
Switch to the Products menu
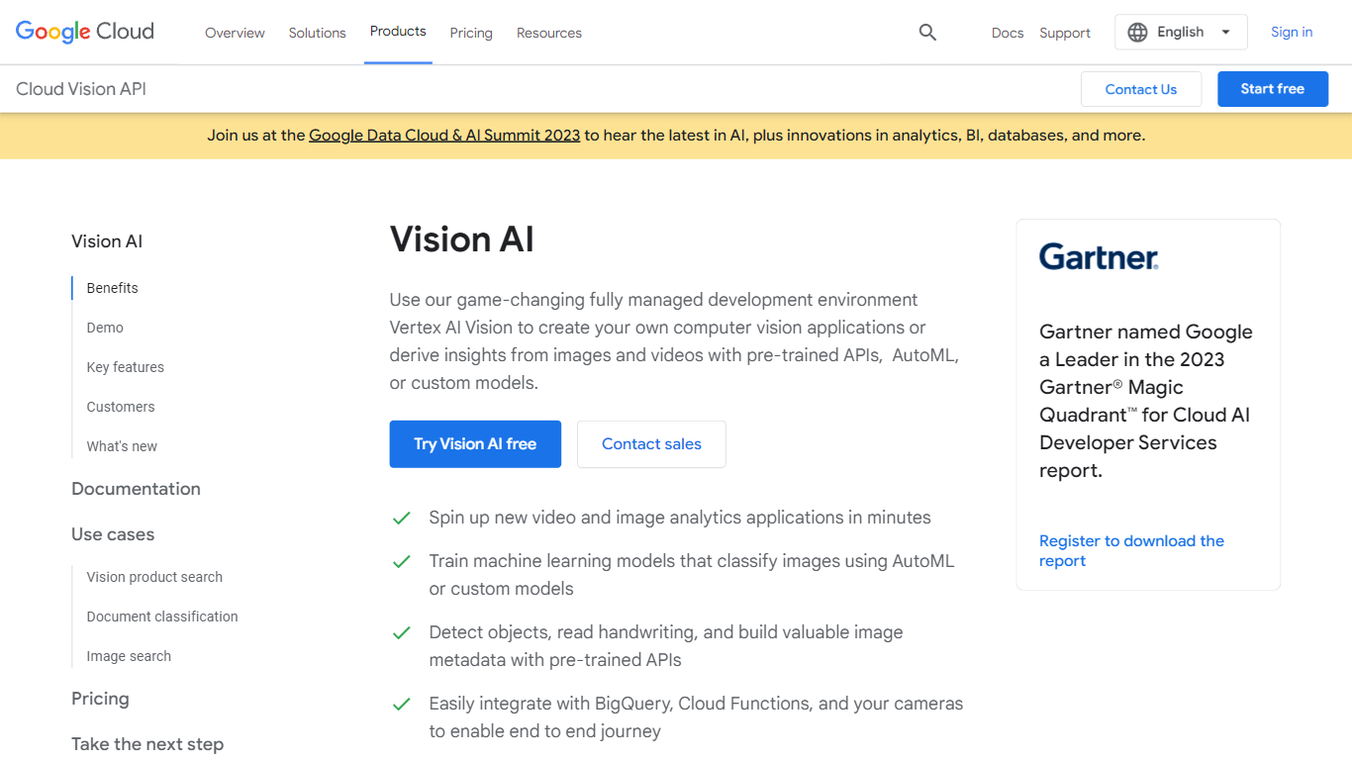[x=398, y=31]
